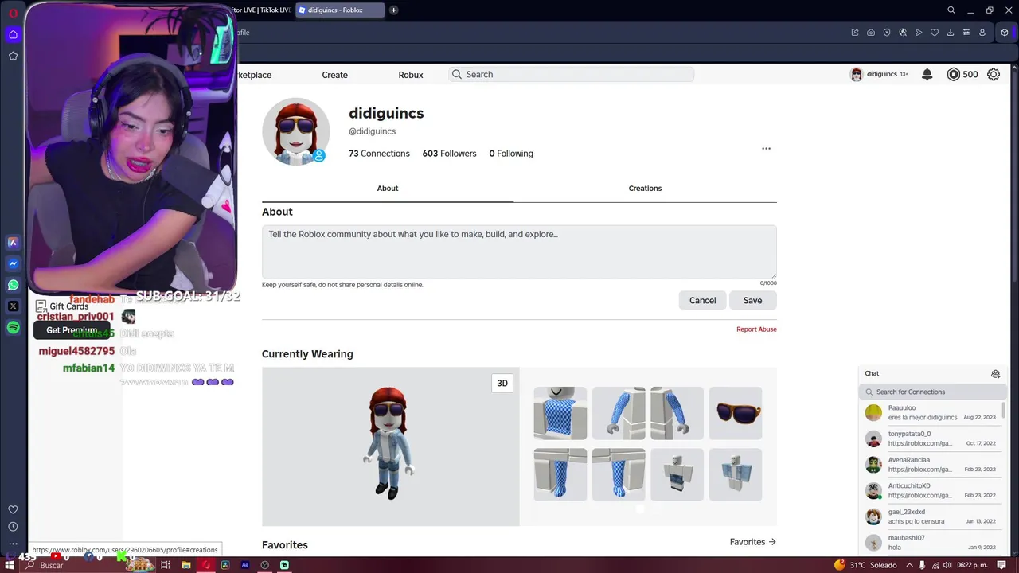
Task: Click the Get Premium button
Action: point(72,330)
